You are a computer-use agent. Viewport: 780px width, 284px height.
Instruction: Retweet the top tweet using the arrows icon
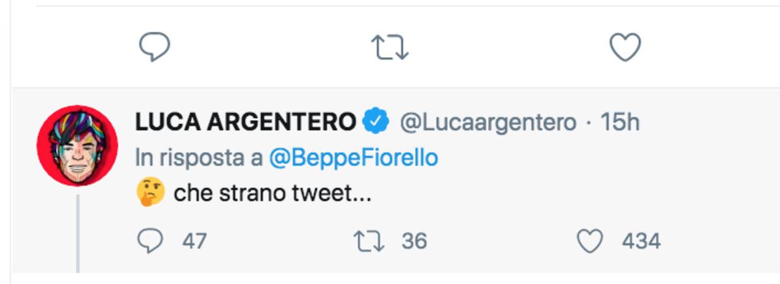(x=389, y=47)
